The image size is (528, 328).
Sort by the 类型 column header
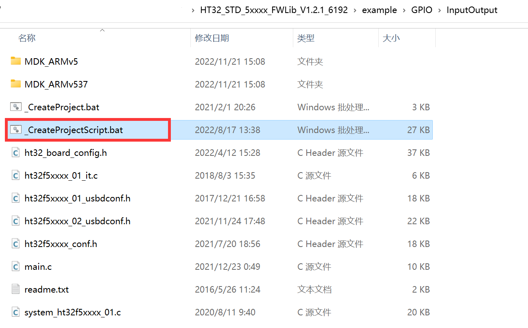click(x=305, y=38)
